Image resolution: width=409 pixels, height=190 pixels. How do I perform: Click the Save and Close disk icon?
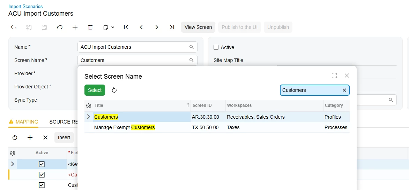29,27
